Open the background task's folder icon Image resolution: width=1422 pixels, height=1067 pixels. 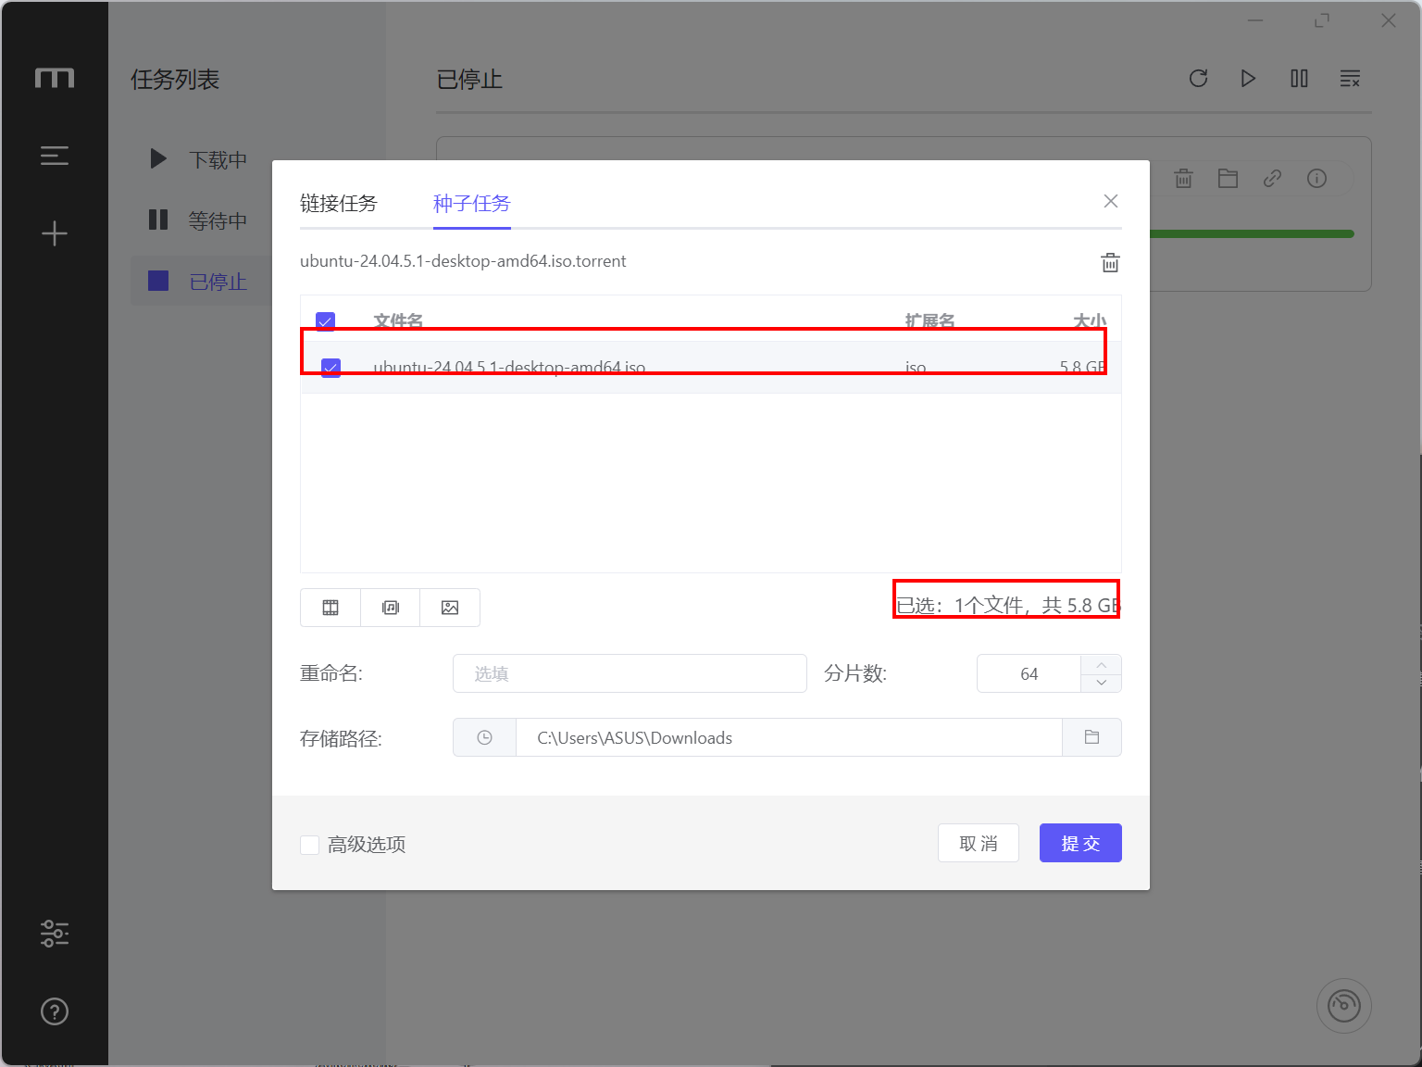click(x=1228, y=179)
